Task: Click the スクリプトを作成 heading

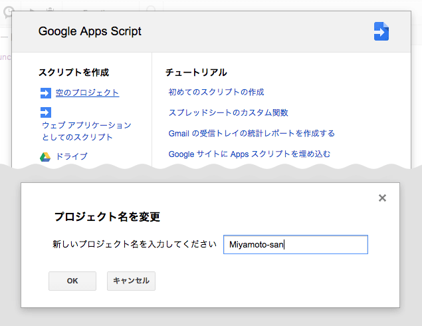Action: [x=74, y=73]
